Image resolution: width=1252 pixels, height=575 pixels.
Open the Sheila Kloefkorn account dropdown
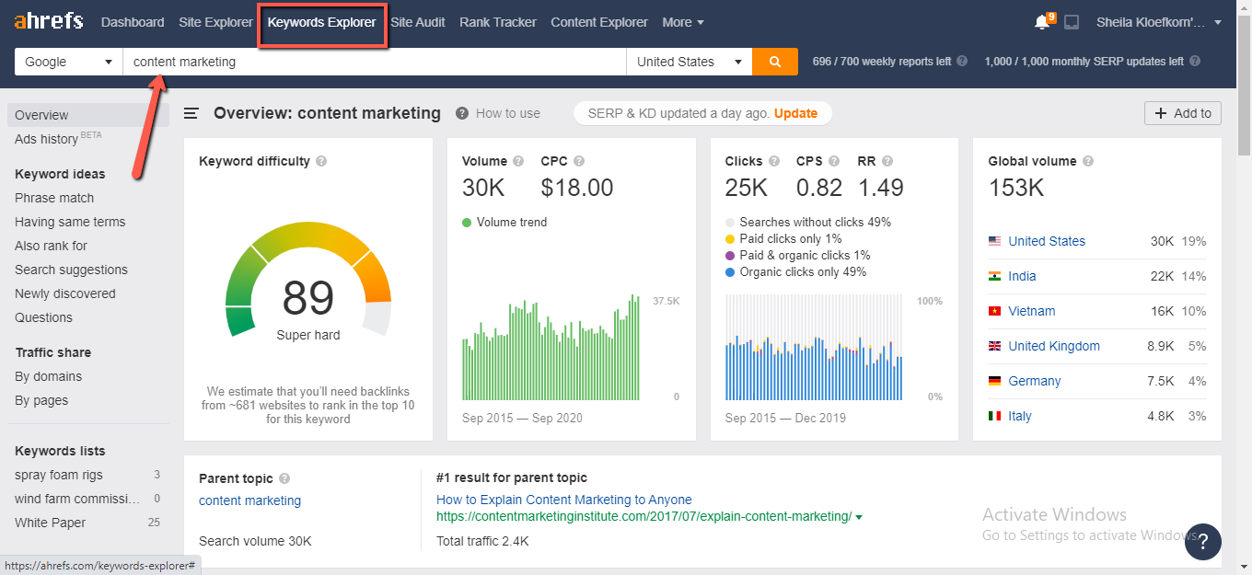pos(1159,22)
